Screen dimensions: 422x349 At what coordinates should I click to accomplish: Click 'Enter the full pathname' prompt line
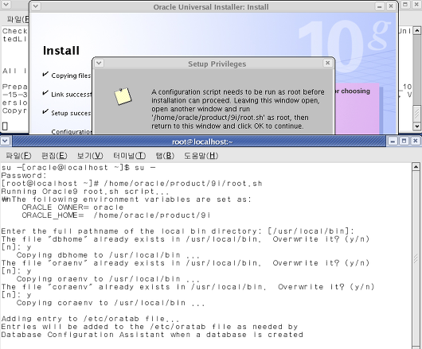coord(178,231)
